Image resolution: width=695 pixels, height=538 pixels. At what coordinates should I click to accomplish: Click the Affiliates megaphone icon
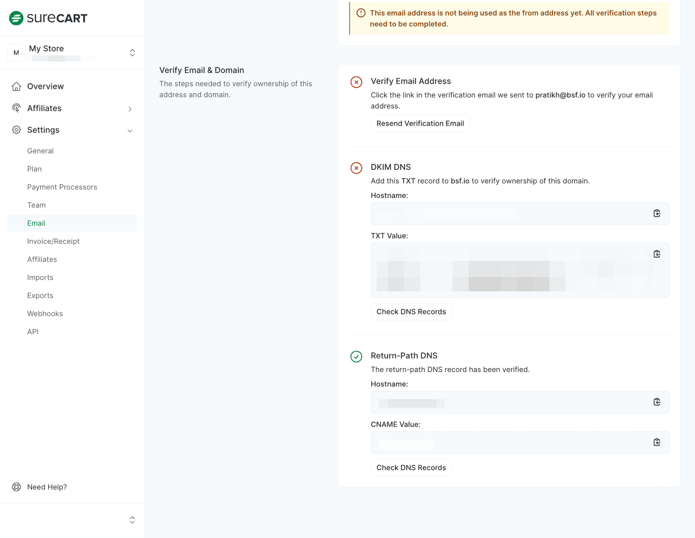click(16, 108)
